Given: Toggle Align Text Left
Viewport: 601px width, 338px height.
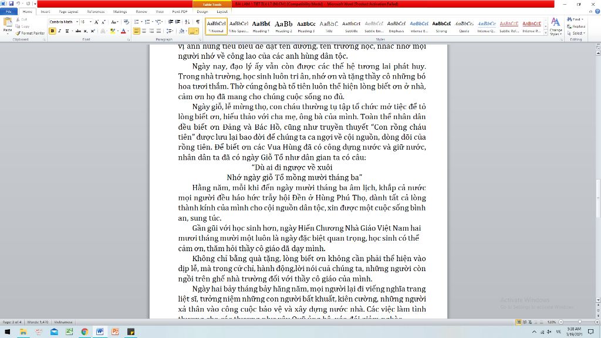Looking at the screenshot, I should tap(137, 31).
